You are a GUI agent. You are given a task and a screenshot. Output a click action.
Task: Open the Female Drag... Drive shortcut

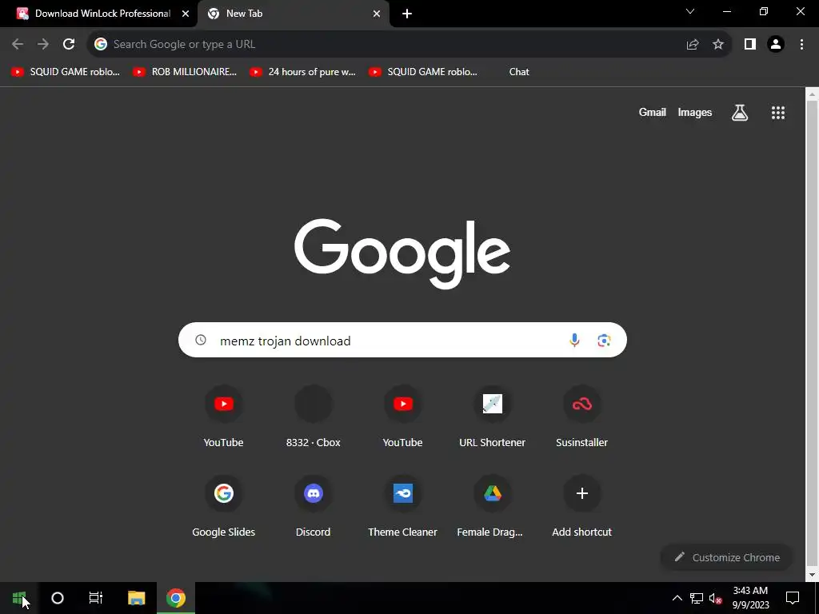tap(492, 506)
